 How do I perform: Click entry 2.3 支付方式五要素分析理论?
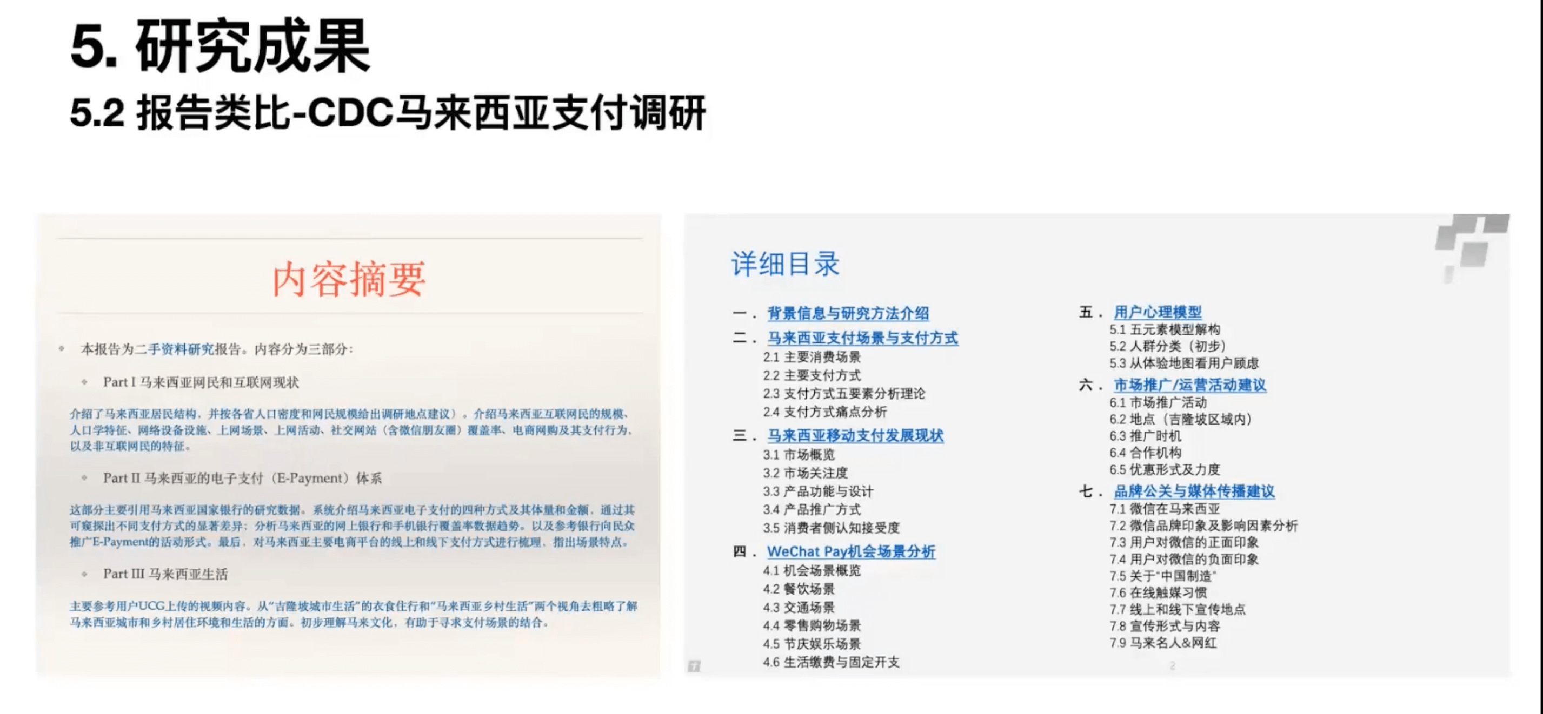coord(843,393)
